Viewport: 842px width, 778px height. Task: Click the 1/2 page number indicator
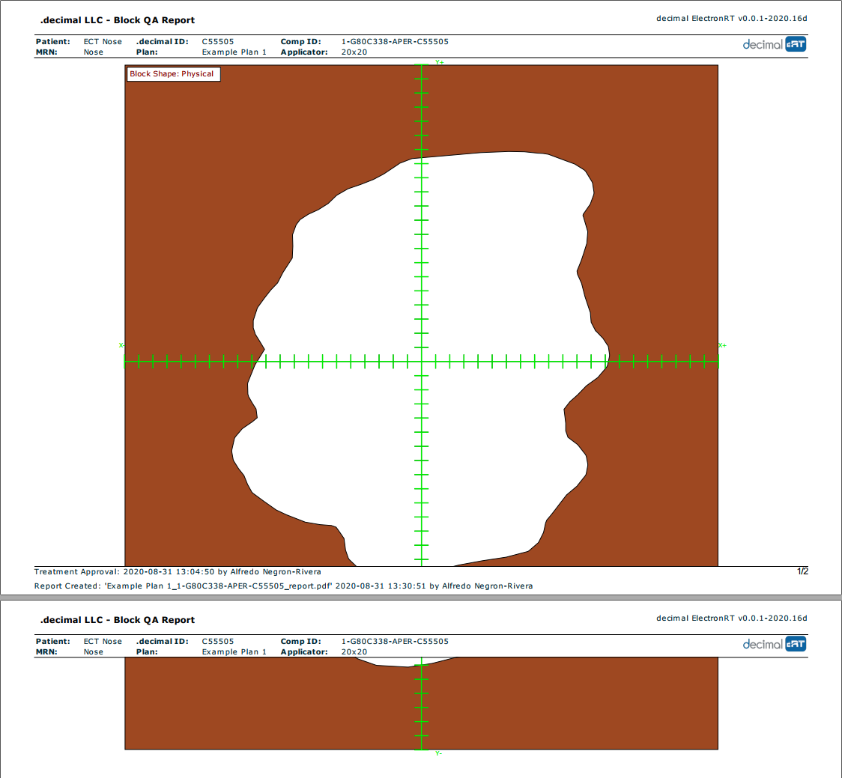click(802, 571)
